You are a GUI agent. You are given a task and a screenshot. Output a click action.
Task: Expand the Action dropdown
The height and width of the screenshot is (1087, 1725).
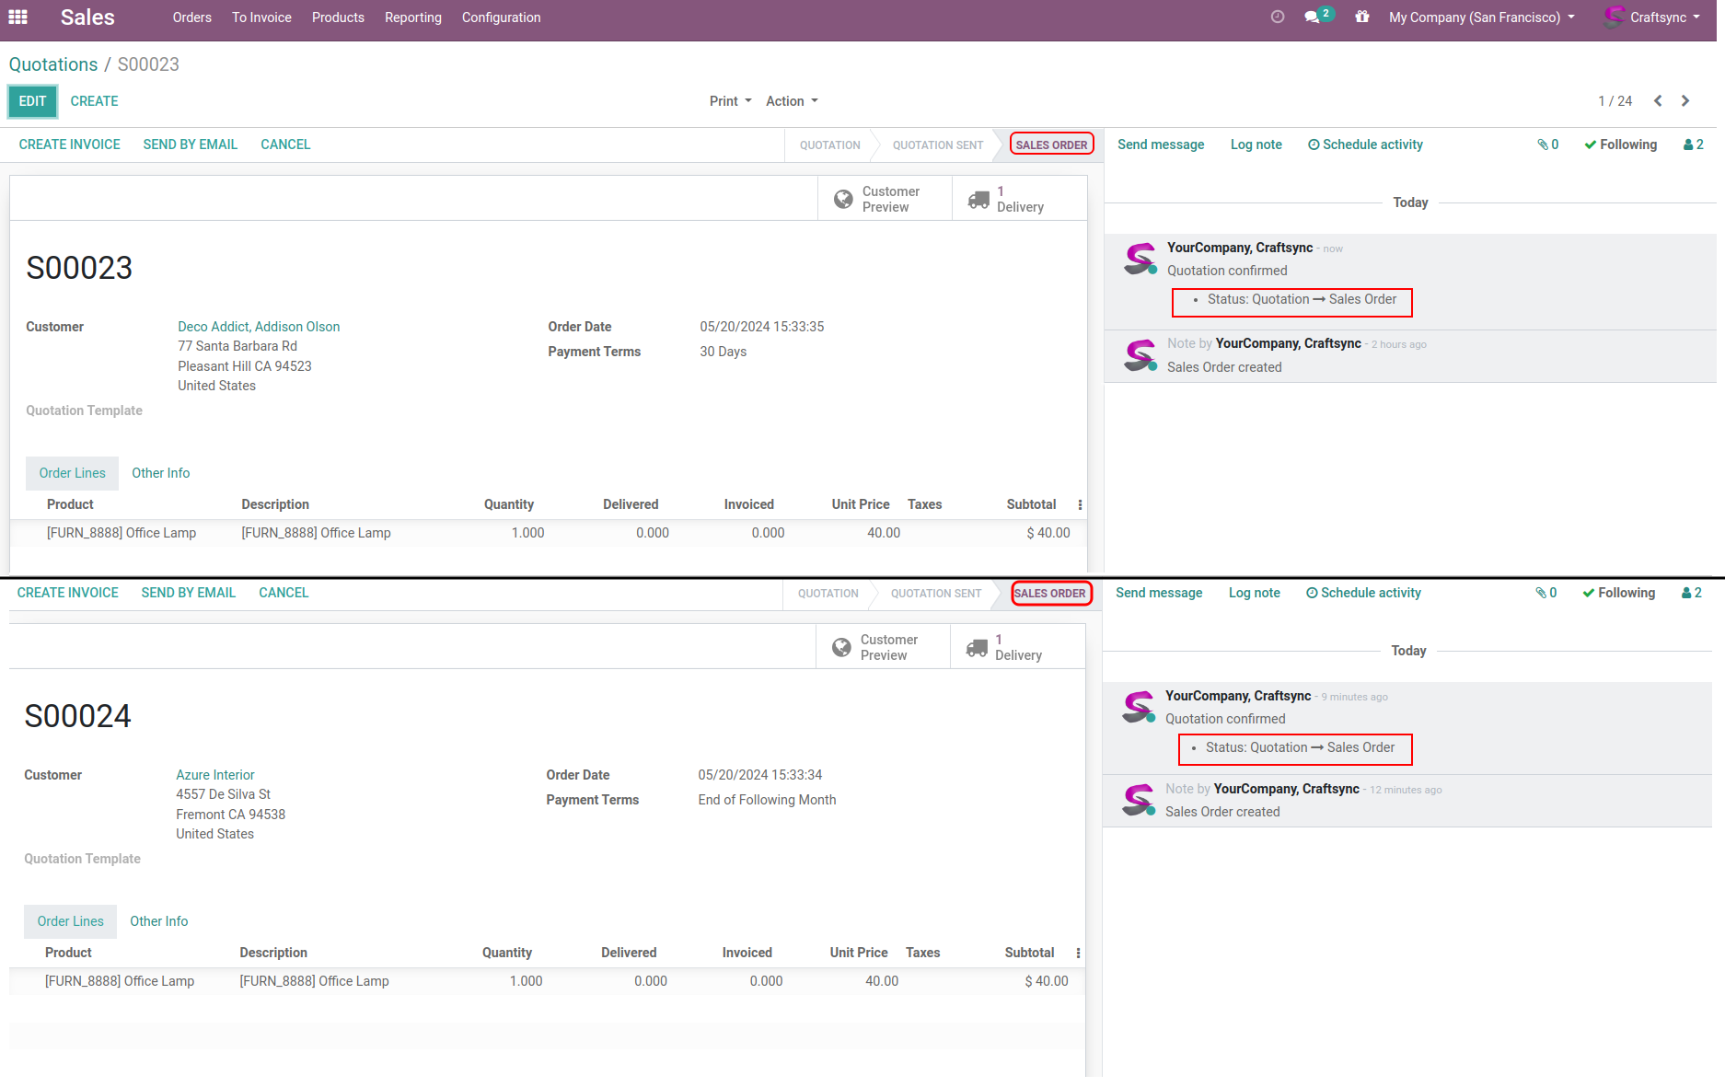click(792, 101)
